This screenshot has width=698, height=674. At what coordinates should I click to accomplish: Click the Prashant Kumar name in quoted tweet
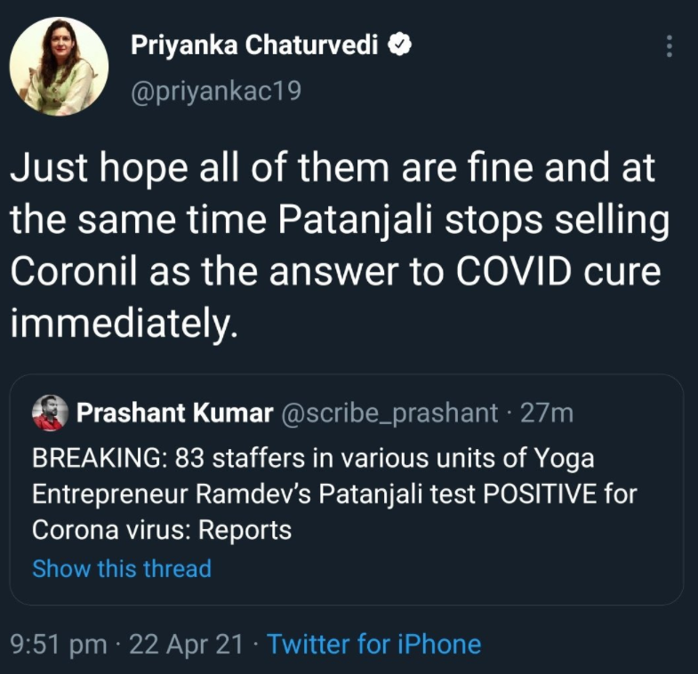174,413
